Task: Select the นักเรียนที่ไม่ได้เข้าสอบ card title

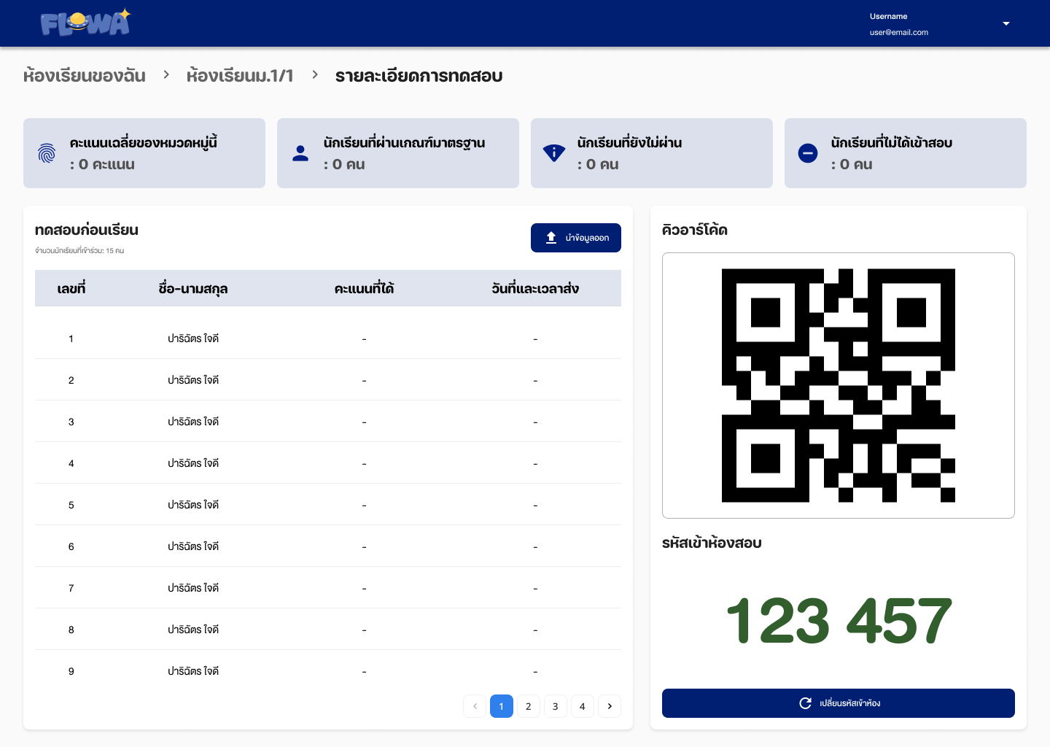Action: (x=891, y=142)
